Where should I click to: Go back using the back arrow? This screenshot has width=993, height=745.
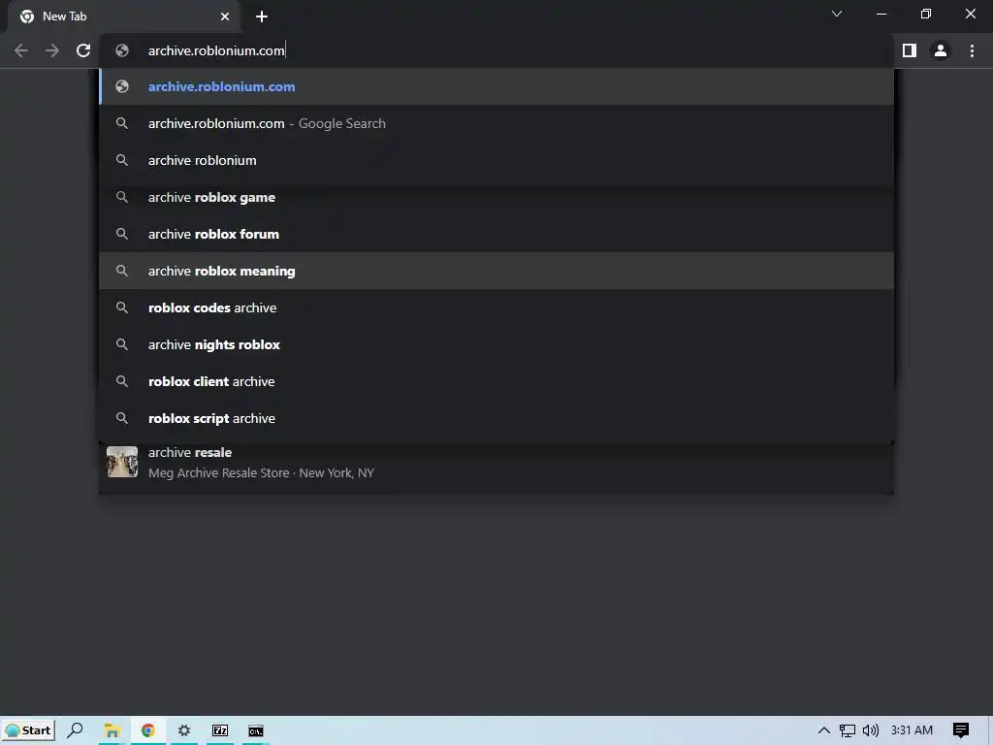[21, 50]
